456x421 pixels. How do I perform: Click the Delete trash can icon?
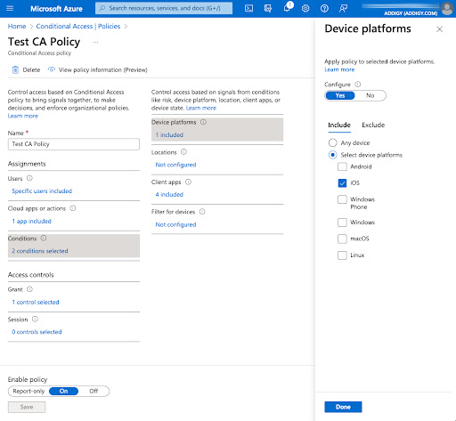click(x=15, y=69)
